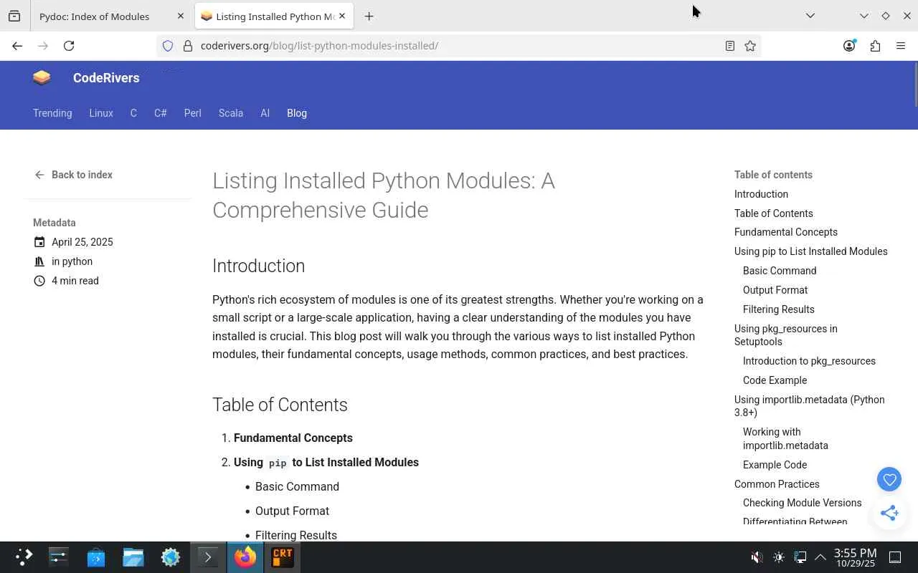918x573 pixels.
Task: Open a new browser tab
Action: click(x=369, y=16)
